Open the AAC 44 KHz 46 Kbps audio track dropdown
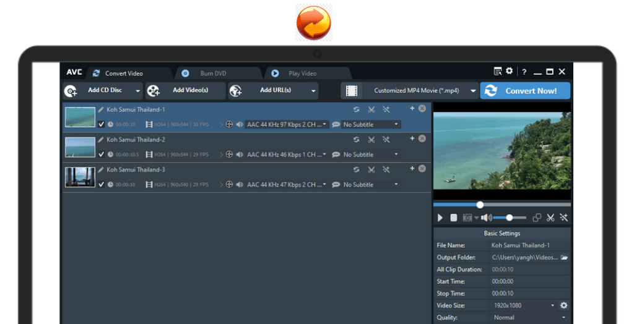 click(x=287, y=155)
